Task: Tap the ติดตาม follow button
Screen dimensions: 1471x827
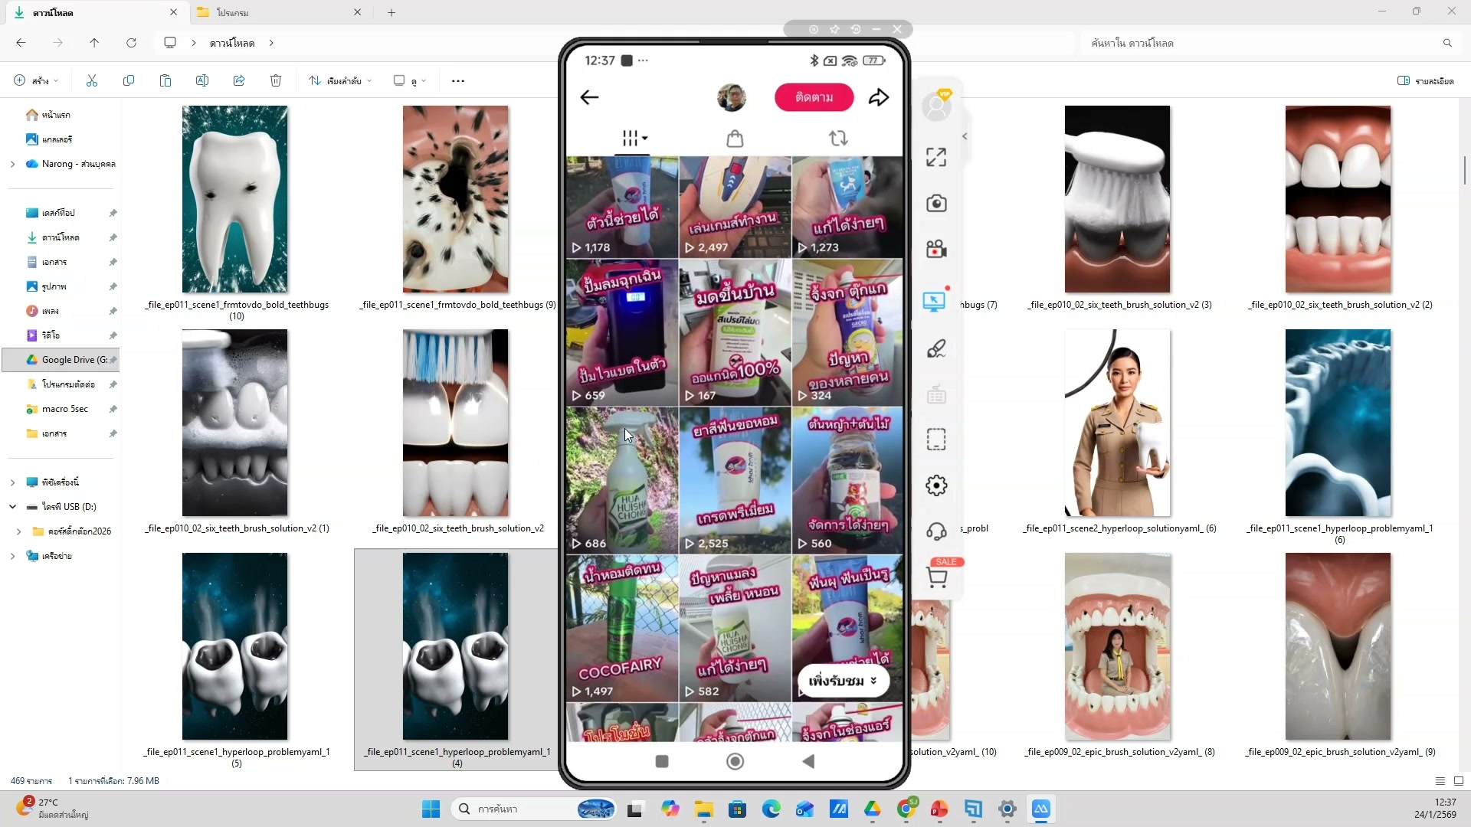Action: click(x=814, y=97)
